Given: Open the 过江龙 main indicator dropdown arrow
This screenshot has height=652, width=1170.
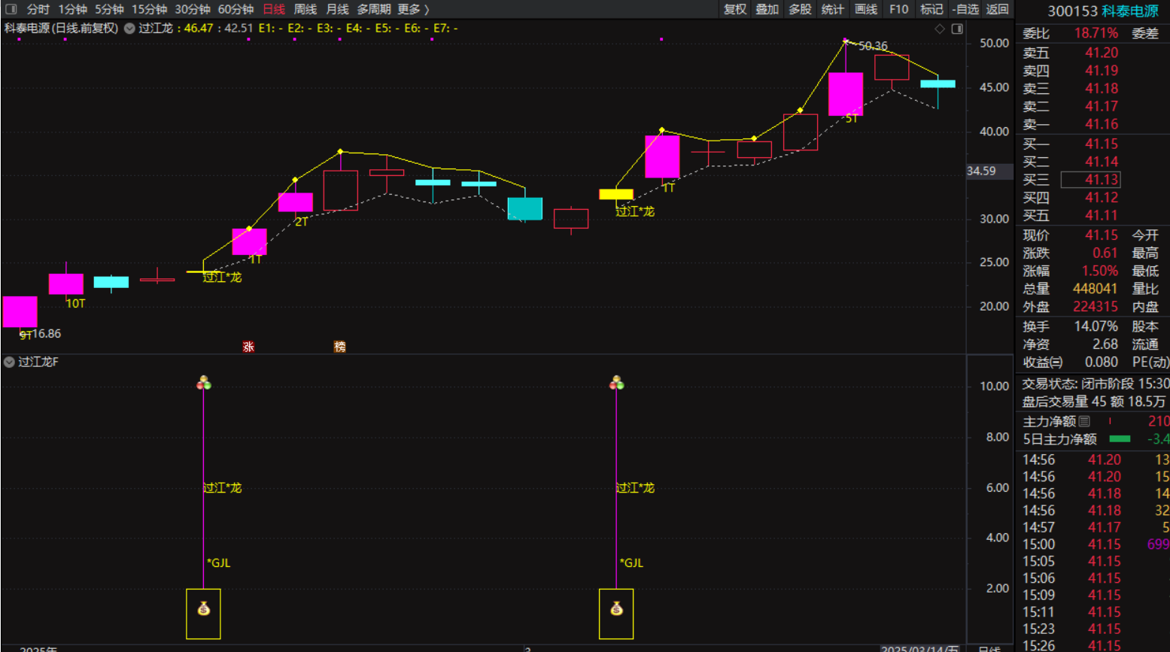Looking at the screenshot, I should 129,29.
